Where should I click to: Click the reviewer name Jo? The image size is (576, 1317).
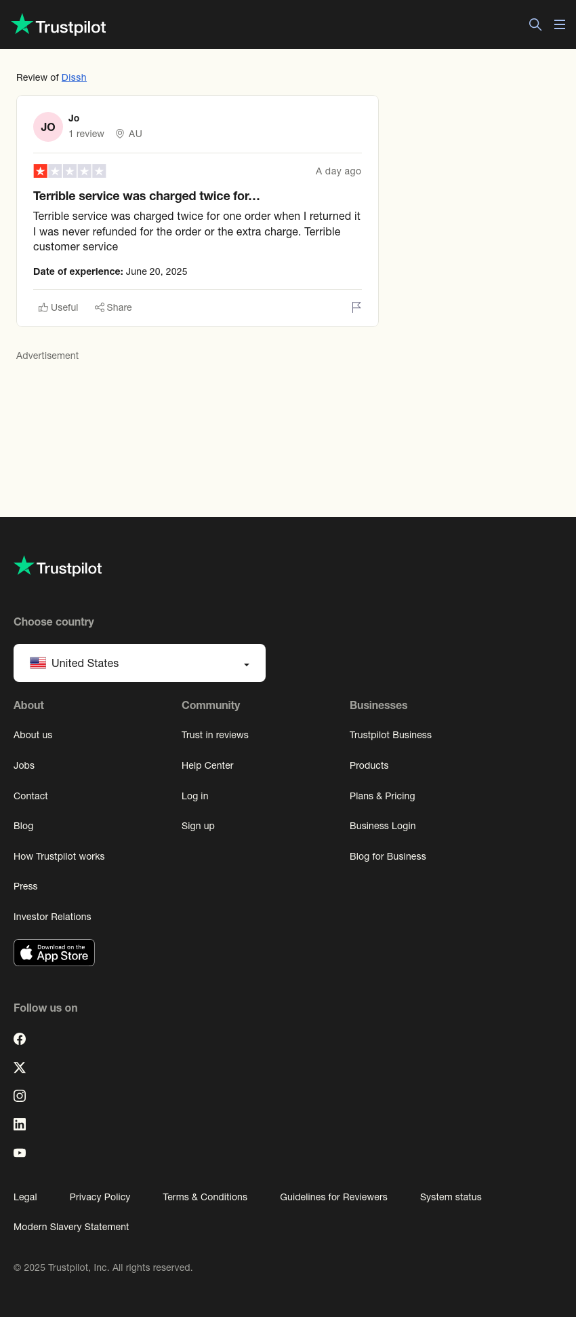[x=74, y=118]
